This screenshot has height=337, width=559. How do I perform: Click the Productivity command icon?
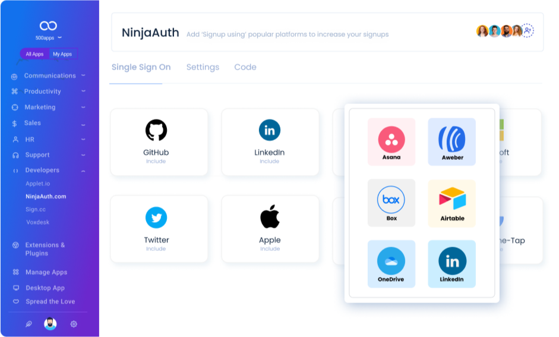(x=15, y=92)
